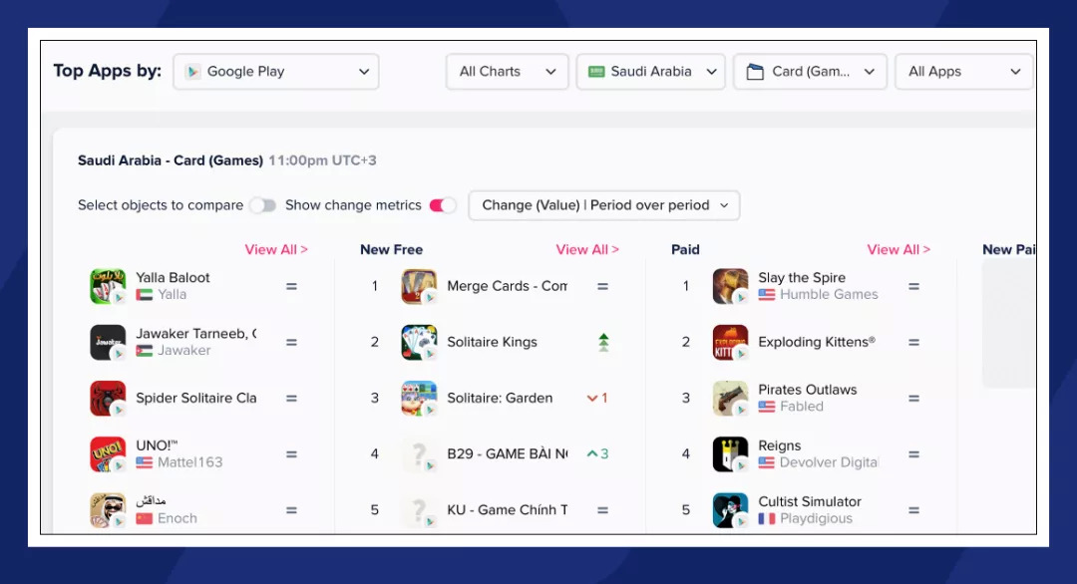The width and height of the screenshot is (1077, 584).
Task: Click the Saudi Arabia - Card (Games) heading
Action: 171,160
